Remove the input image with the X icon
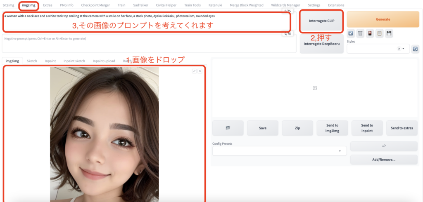The width and height of the screenshot is (423, 202). (200, 71)
